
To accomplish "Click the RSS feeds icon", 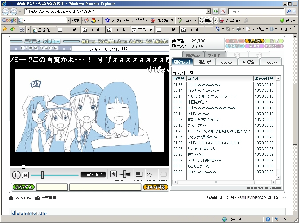I will point(228,29).
